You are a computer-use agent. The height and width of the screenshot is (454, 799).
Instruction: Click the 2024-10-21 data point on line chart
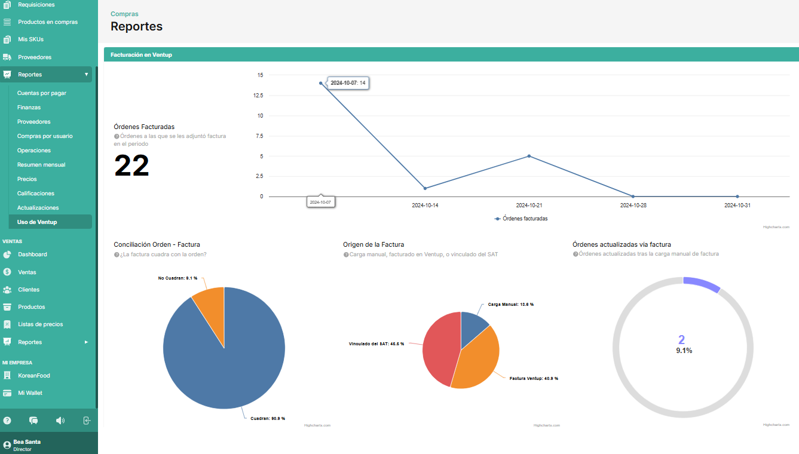pyautogui.click(x=529, y=156)
